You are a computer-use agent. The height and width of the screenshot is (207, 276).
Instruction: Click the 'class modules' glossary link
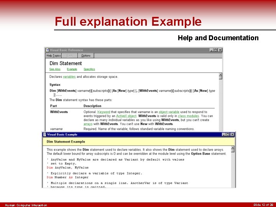click(x=188, y=116)
